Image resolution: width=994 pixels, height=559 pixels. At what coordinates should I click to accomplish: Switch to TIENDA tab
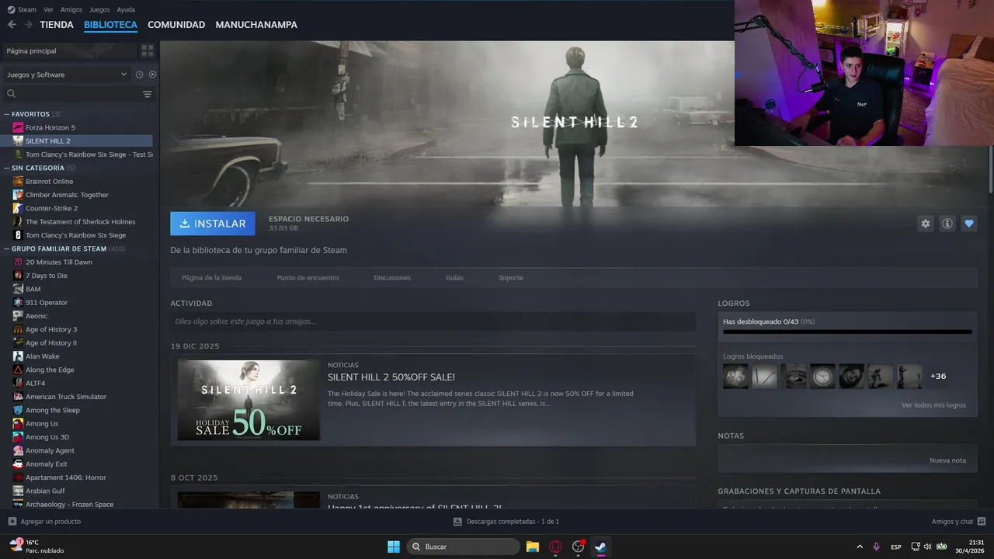click(57, 25)
